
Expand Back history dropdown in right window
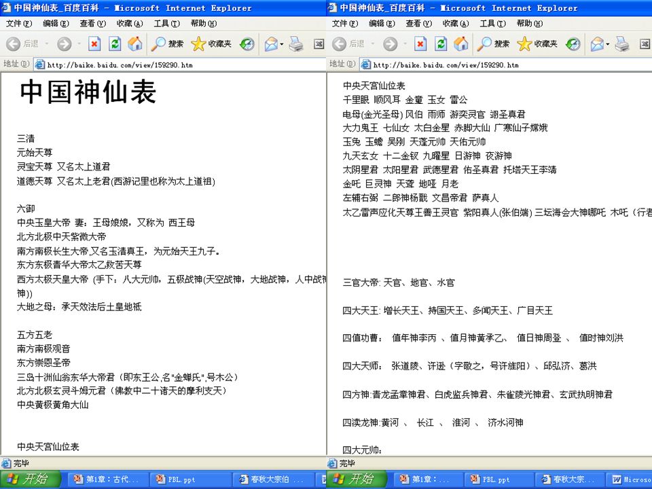[372, 43]
